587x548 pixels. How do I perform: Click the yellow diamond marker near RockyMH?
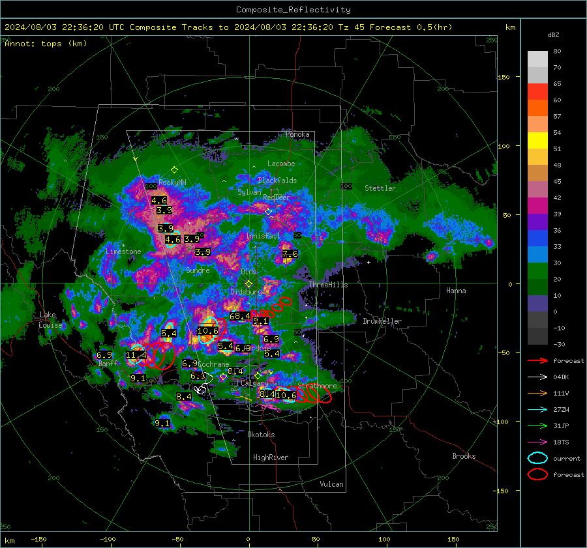click(x=174, y=170)
